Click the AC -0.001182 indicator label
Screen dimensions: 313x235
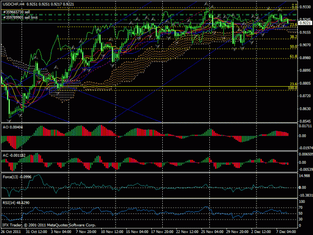[x=14, y=155]
